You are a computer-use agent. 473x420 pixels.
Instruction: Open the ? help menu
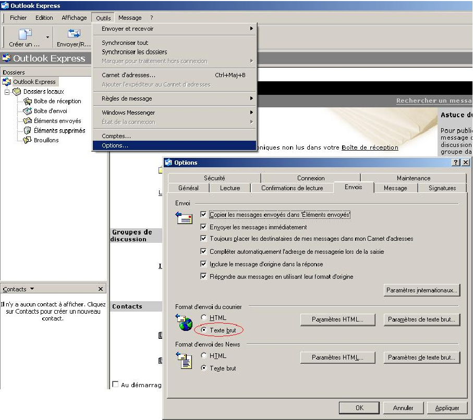(152, 18)
